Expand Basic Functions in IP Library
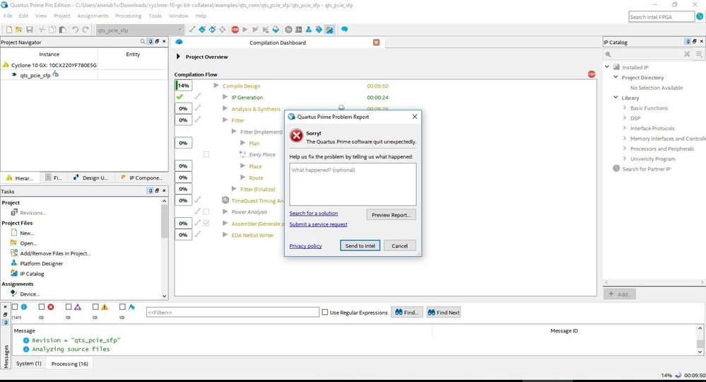Image resolution: width=706 pixels, height=382 pixels. click(x=625, y=108)
